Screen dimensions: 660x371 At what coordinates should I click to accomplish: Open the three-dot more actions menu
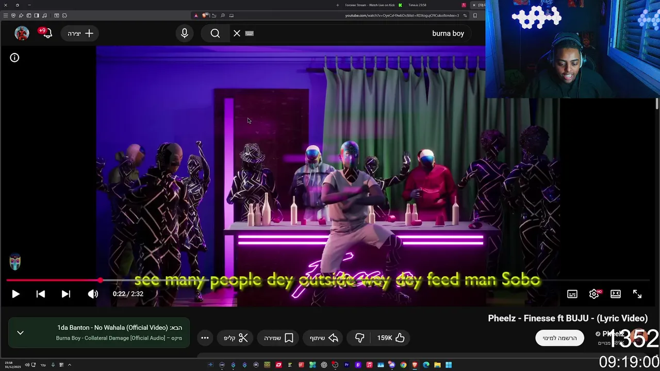pos(205,338)
